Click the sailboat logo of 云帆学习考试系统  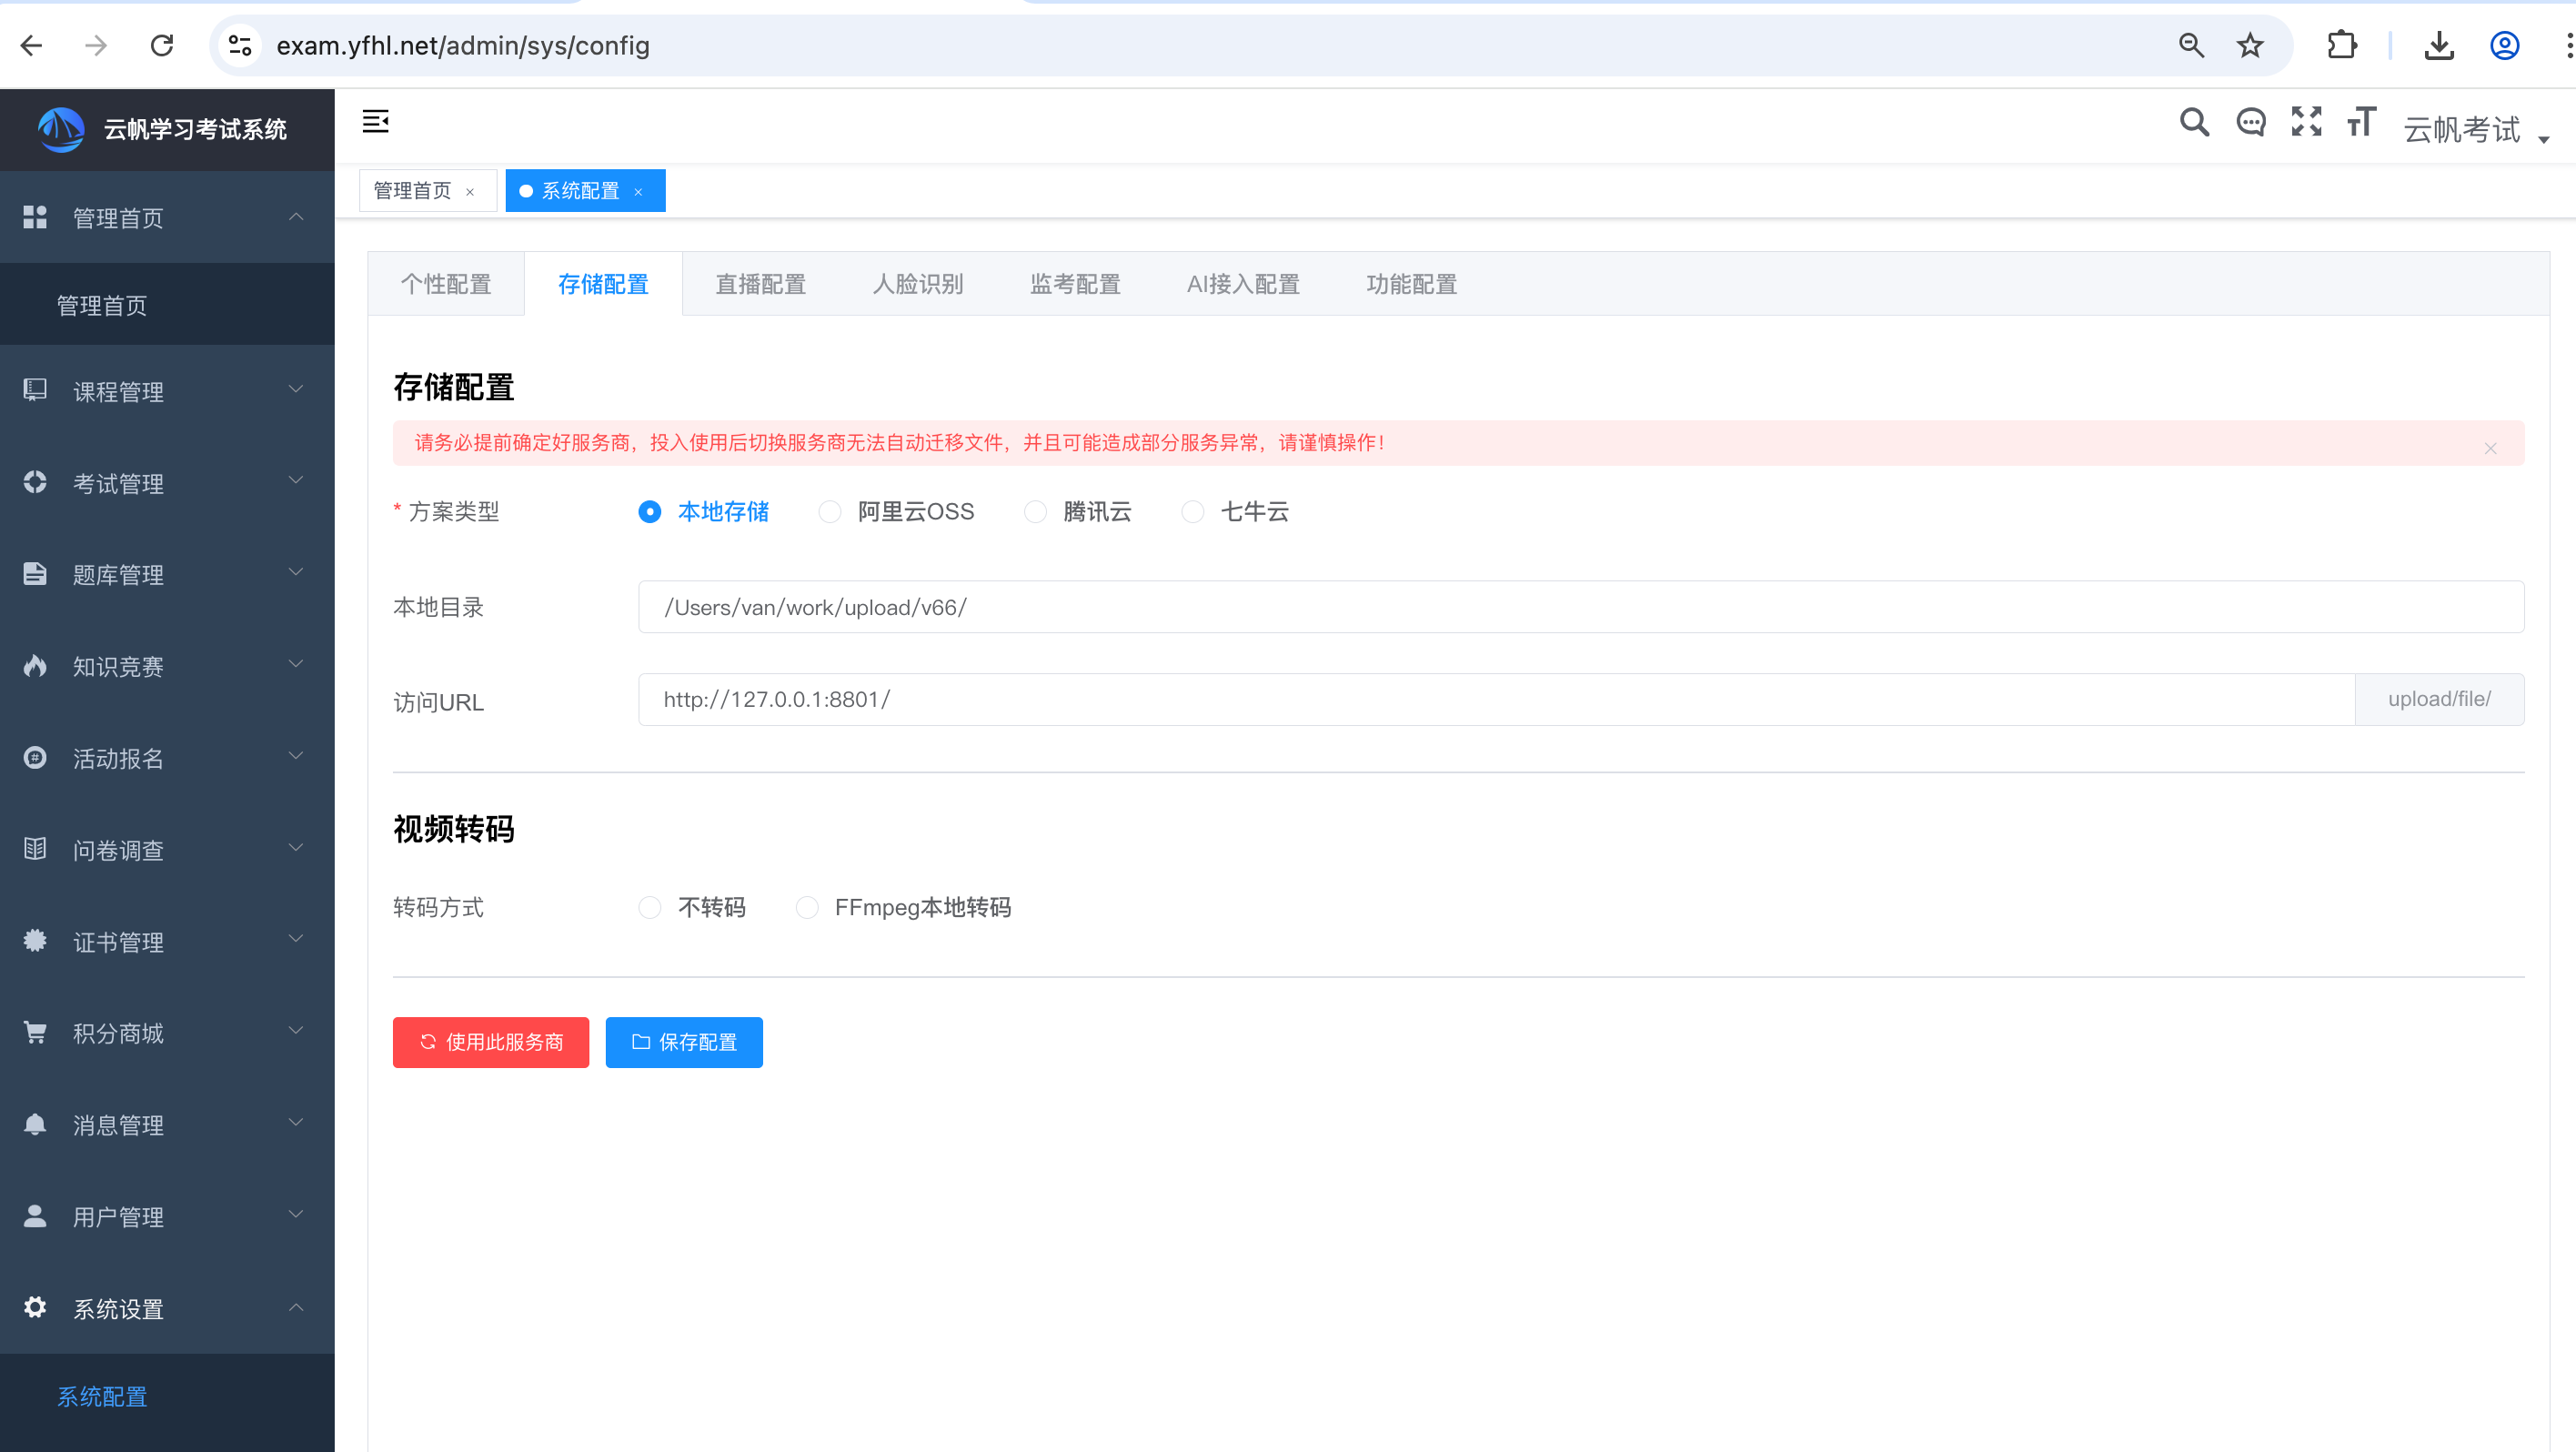click(61, 129)
